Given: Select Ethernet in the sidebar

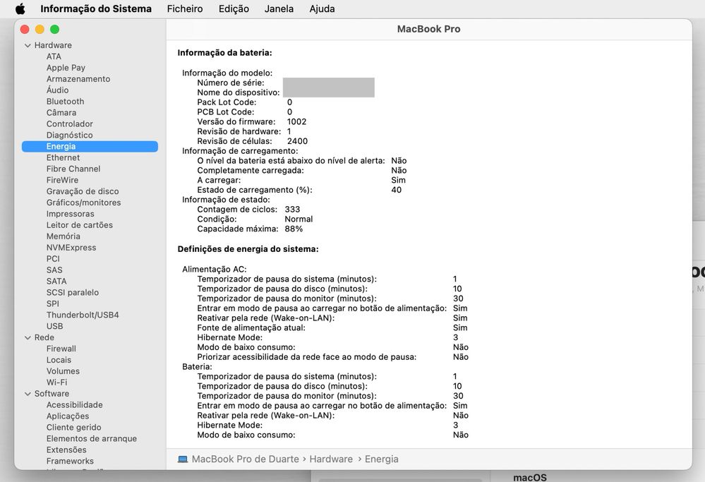Looking at the screenshot, I should pyautogui.click(x=63, y=157).
